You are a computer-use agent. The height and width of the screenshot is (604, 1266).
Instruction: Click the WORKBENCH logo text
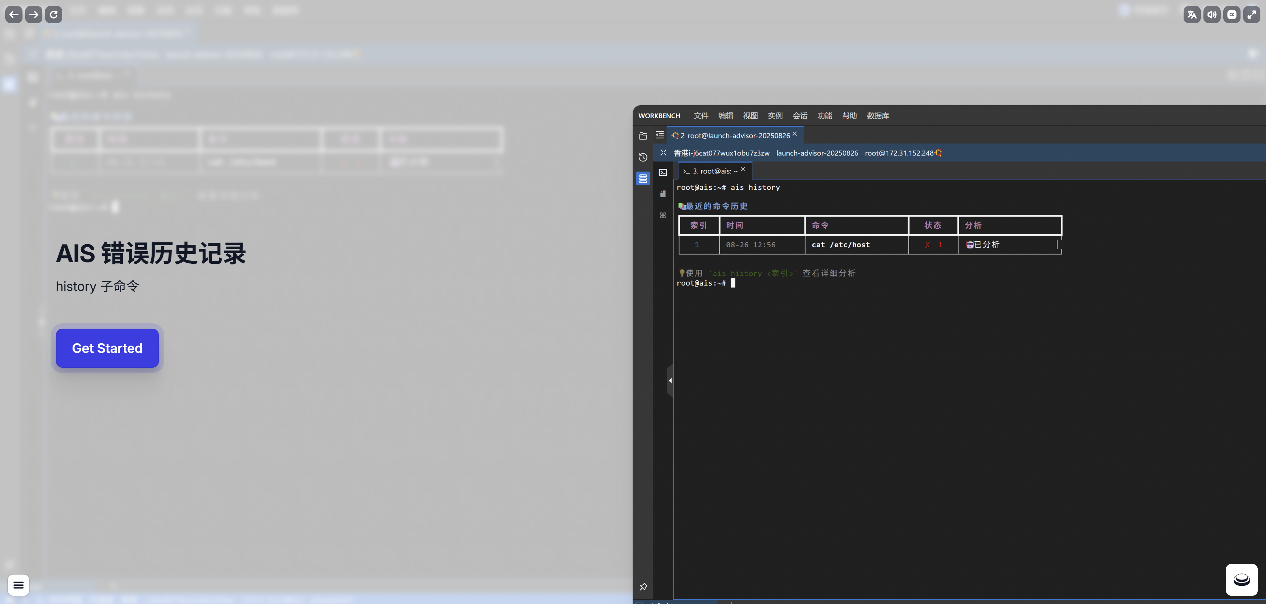click(x=659, y=116)
